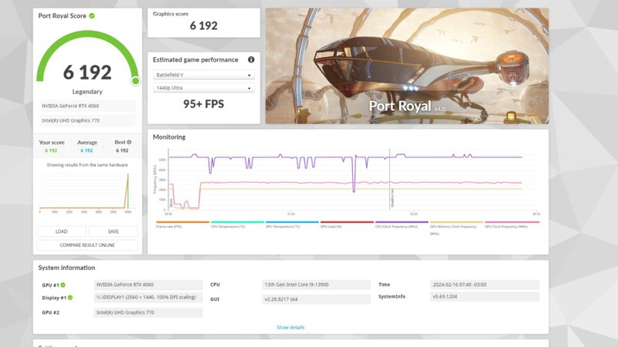
Task: Click the Graphics test marker line in Monitoring
Action: coord(390,180)
